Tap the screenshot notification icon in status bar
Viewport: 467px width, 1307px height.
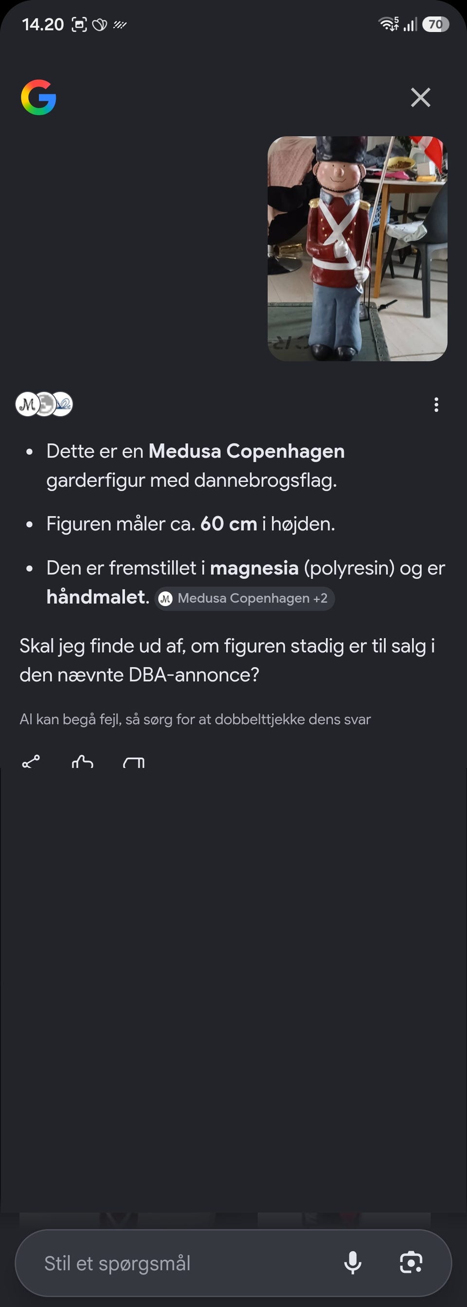(x=79, y=24)
